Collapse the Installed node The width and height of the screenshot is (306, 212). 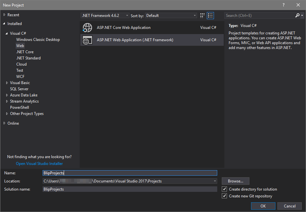4,24
